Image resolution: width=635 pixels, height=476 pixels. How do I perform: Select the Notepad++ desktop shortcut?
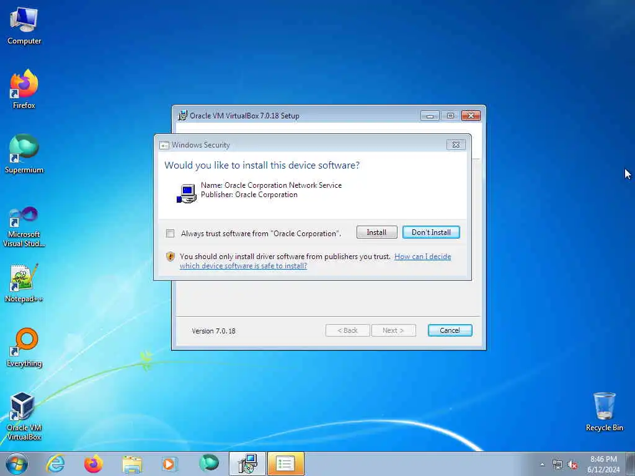[24, 283]
